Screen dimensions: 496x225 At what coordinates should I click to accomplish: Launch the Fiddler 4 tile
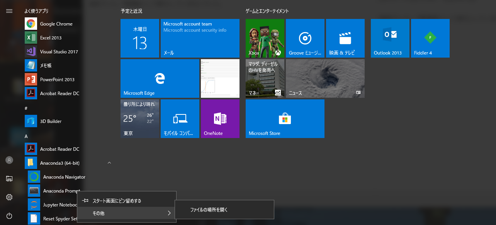(x=430, y=38)
